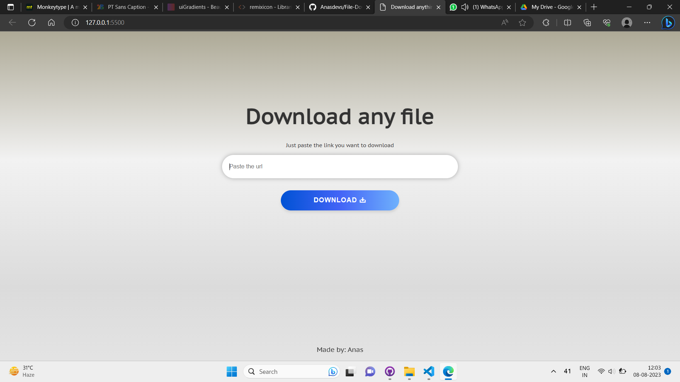
Task: Launch Visual Studio Code from the taskbar
Action: [x=429, y=371]
